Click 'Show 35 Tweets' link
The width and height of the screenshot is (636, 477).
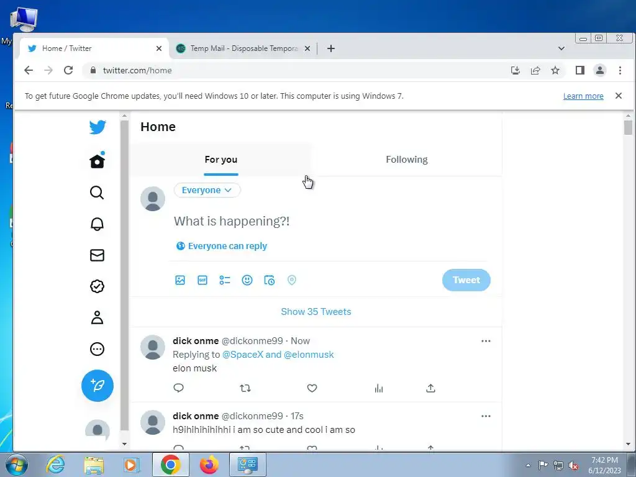(x=316, y=312)
